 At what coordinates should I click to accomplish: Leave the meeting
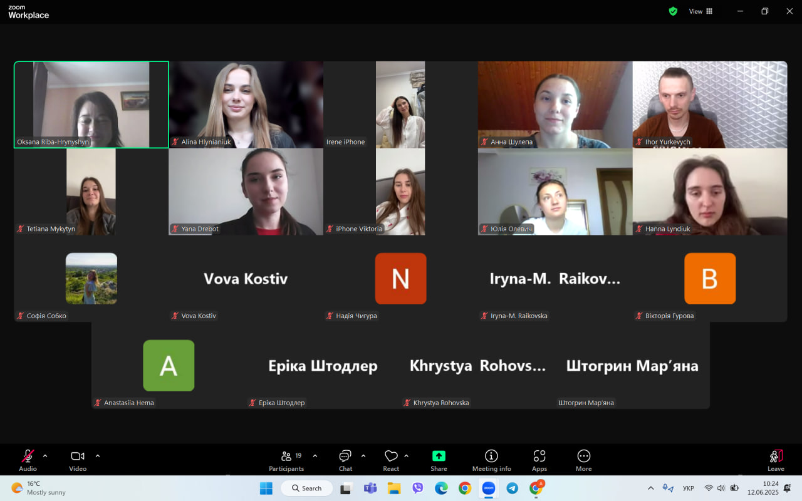pyautogui.click(x=776, y=460)
